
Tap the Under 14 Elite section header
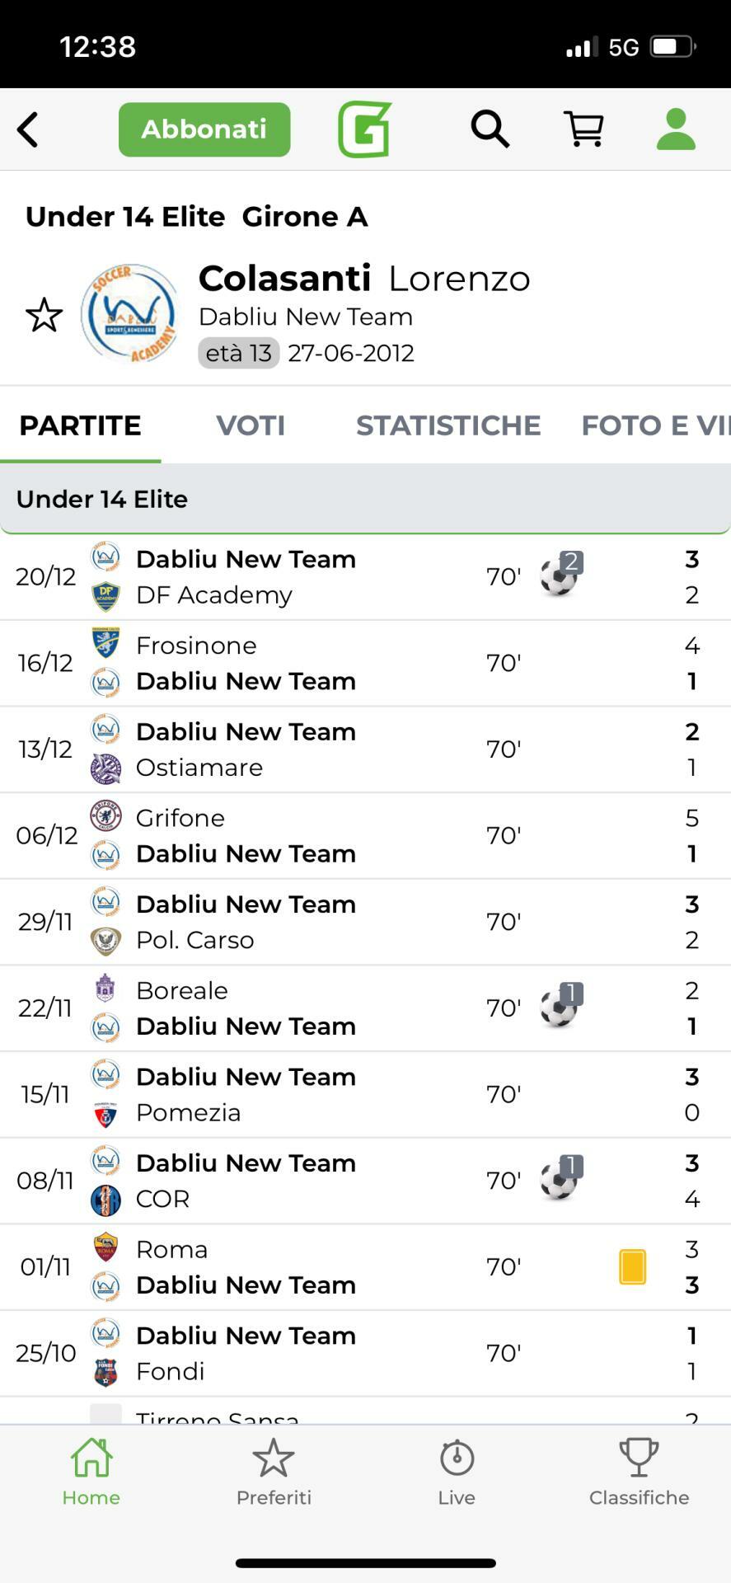pyautogui.click(x=365, y=499)
